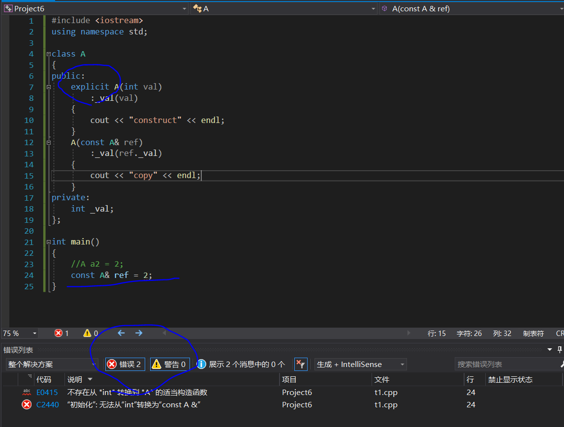This screenshot has width=564, height=427.
Task: Click the #include <iostream> line
Action: coord(97,21)
